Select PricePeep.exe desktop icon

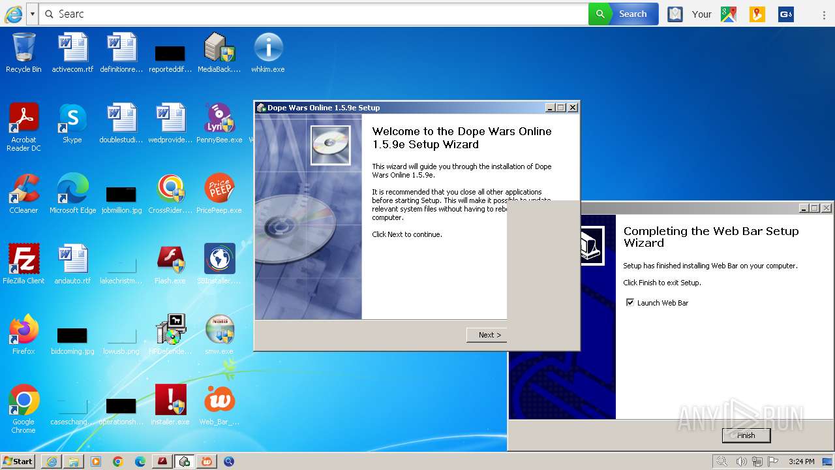[219, 193]
